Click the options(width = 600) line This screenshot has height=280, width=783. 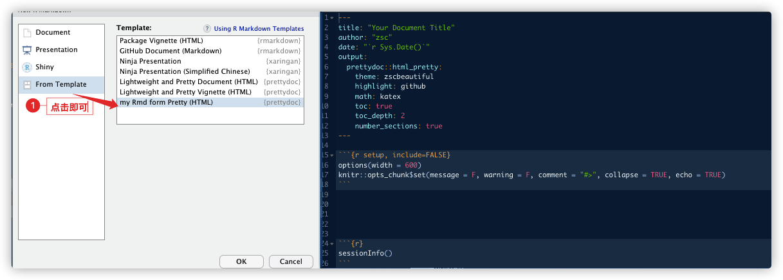380,165
